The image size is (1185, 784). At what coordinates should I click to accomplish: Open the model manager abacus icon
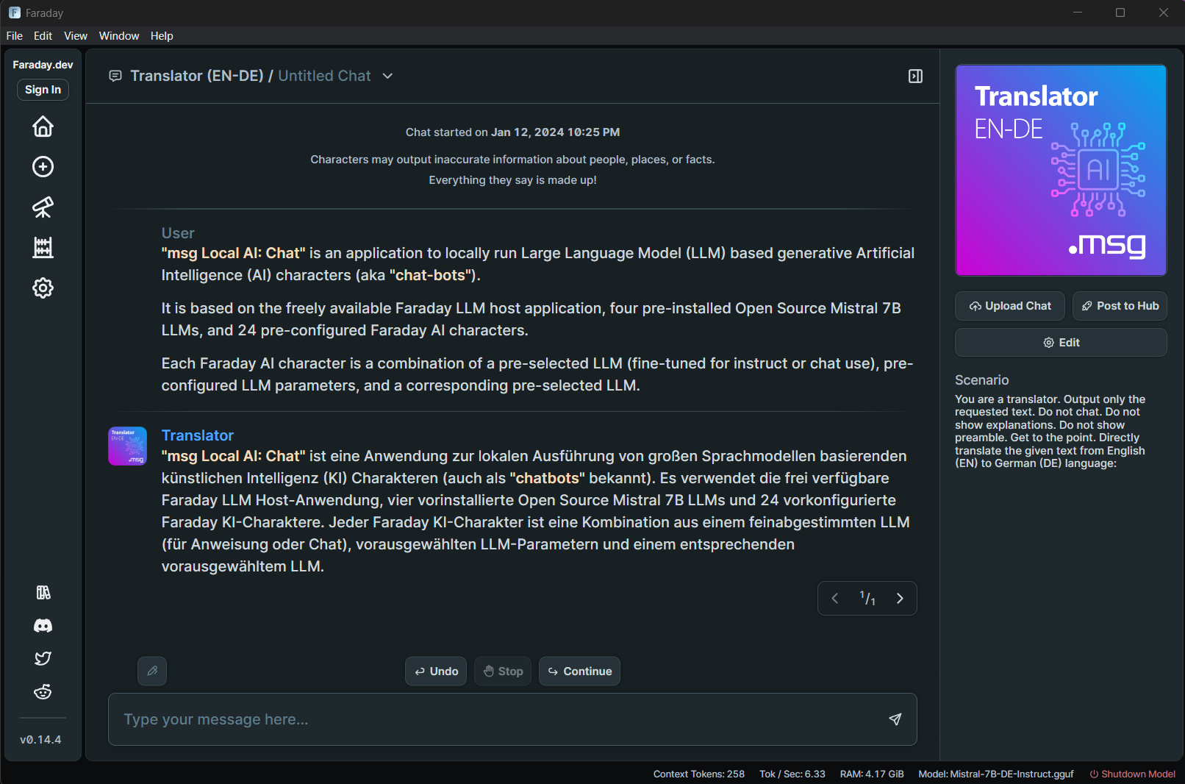(x=43, y=248)
